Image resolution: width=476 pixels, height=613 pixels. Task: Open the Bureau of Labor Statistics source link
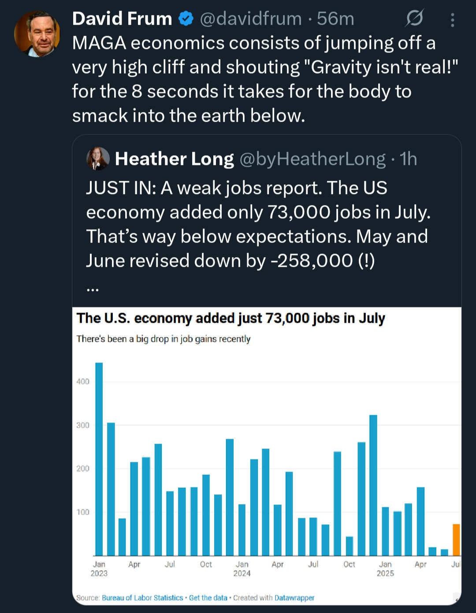point(142,598)
